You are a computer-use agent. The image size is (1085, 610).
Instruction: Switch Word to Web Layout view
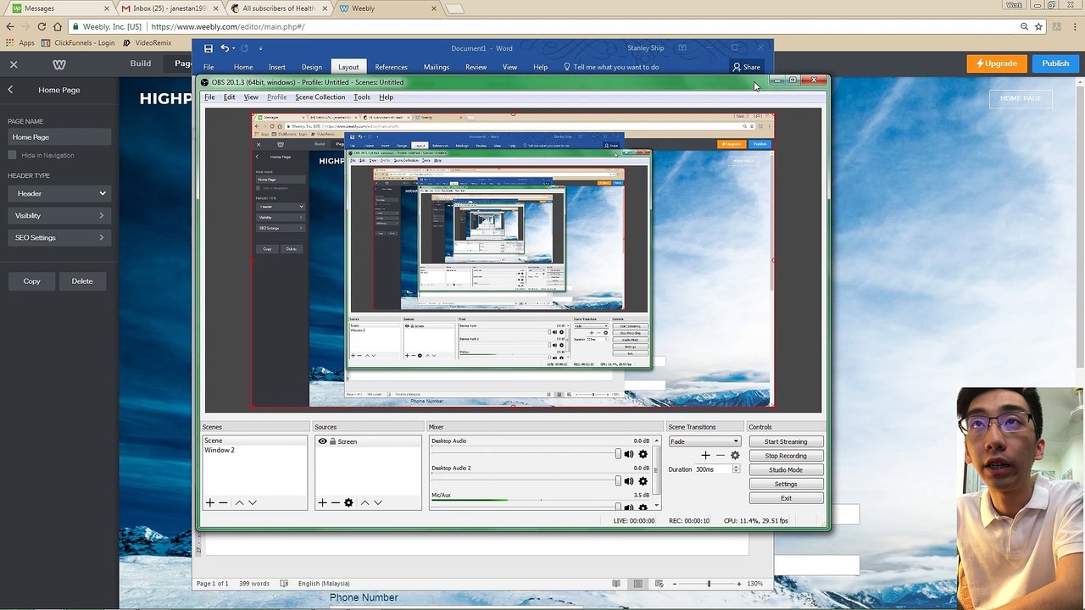[x=659, y=584]
